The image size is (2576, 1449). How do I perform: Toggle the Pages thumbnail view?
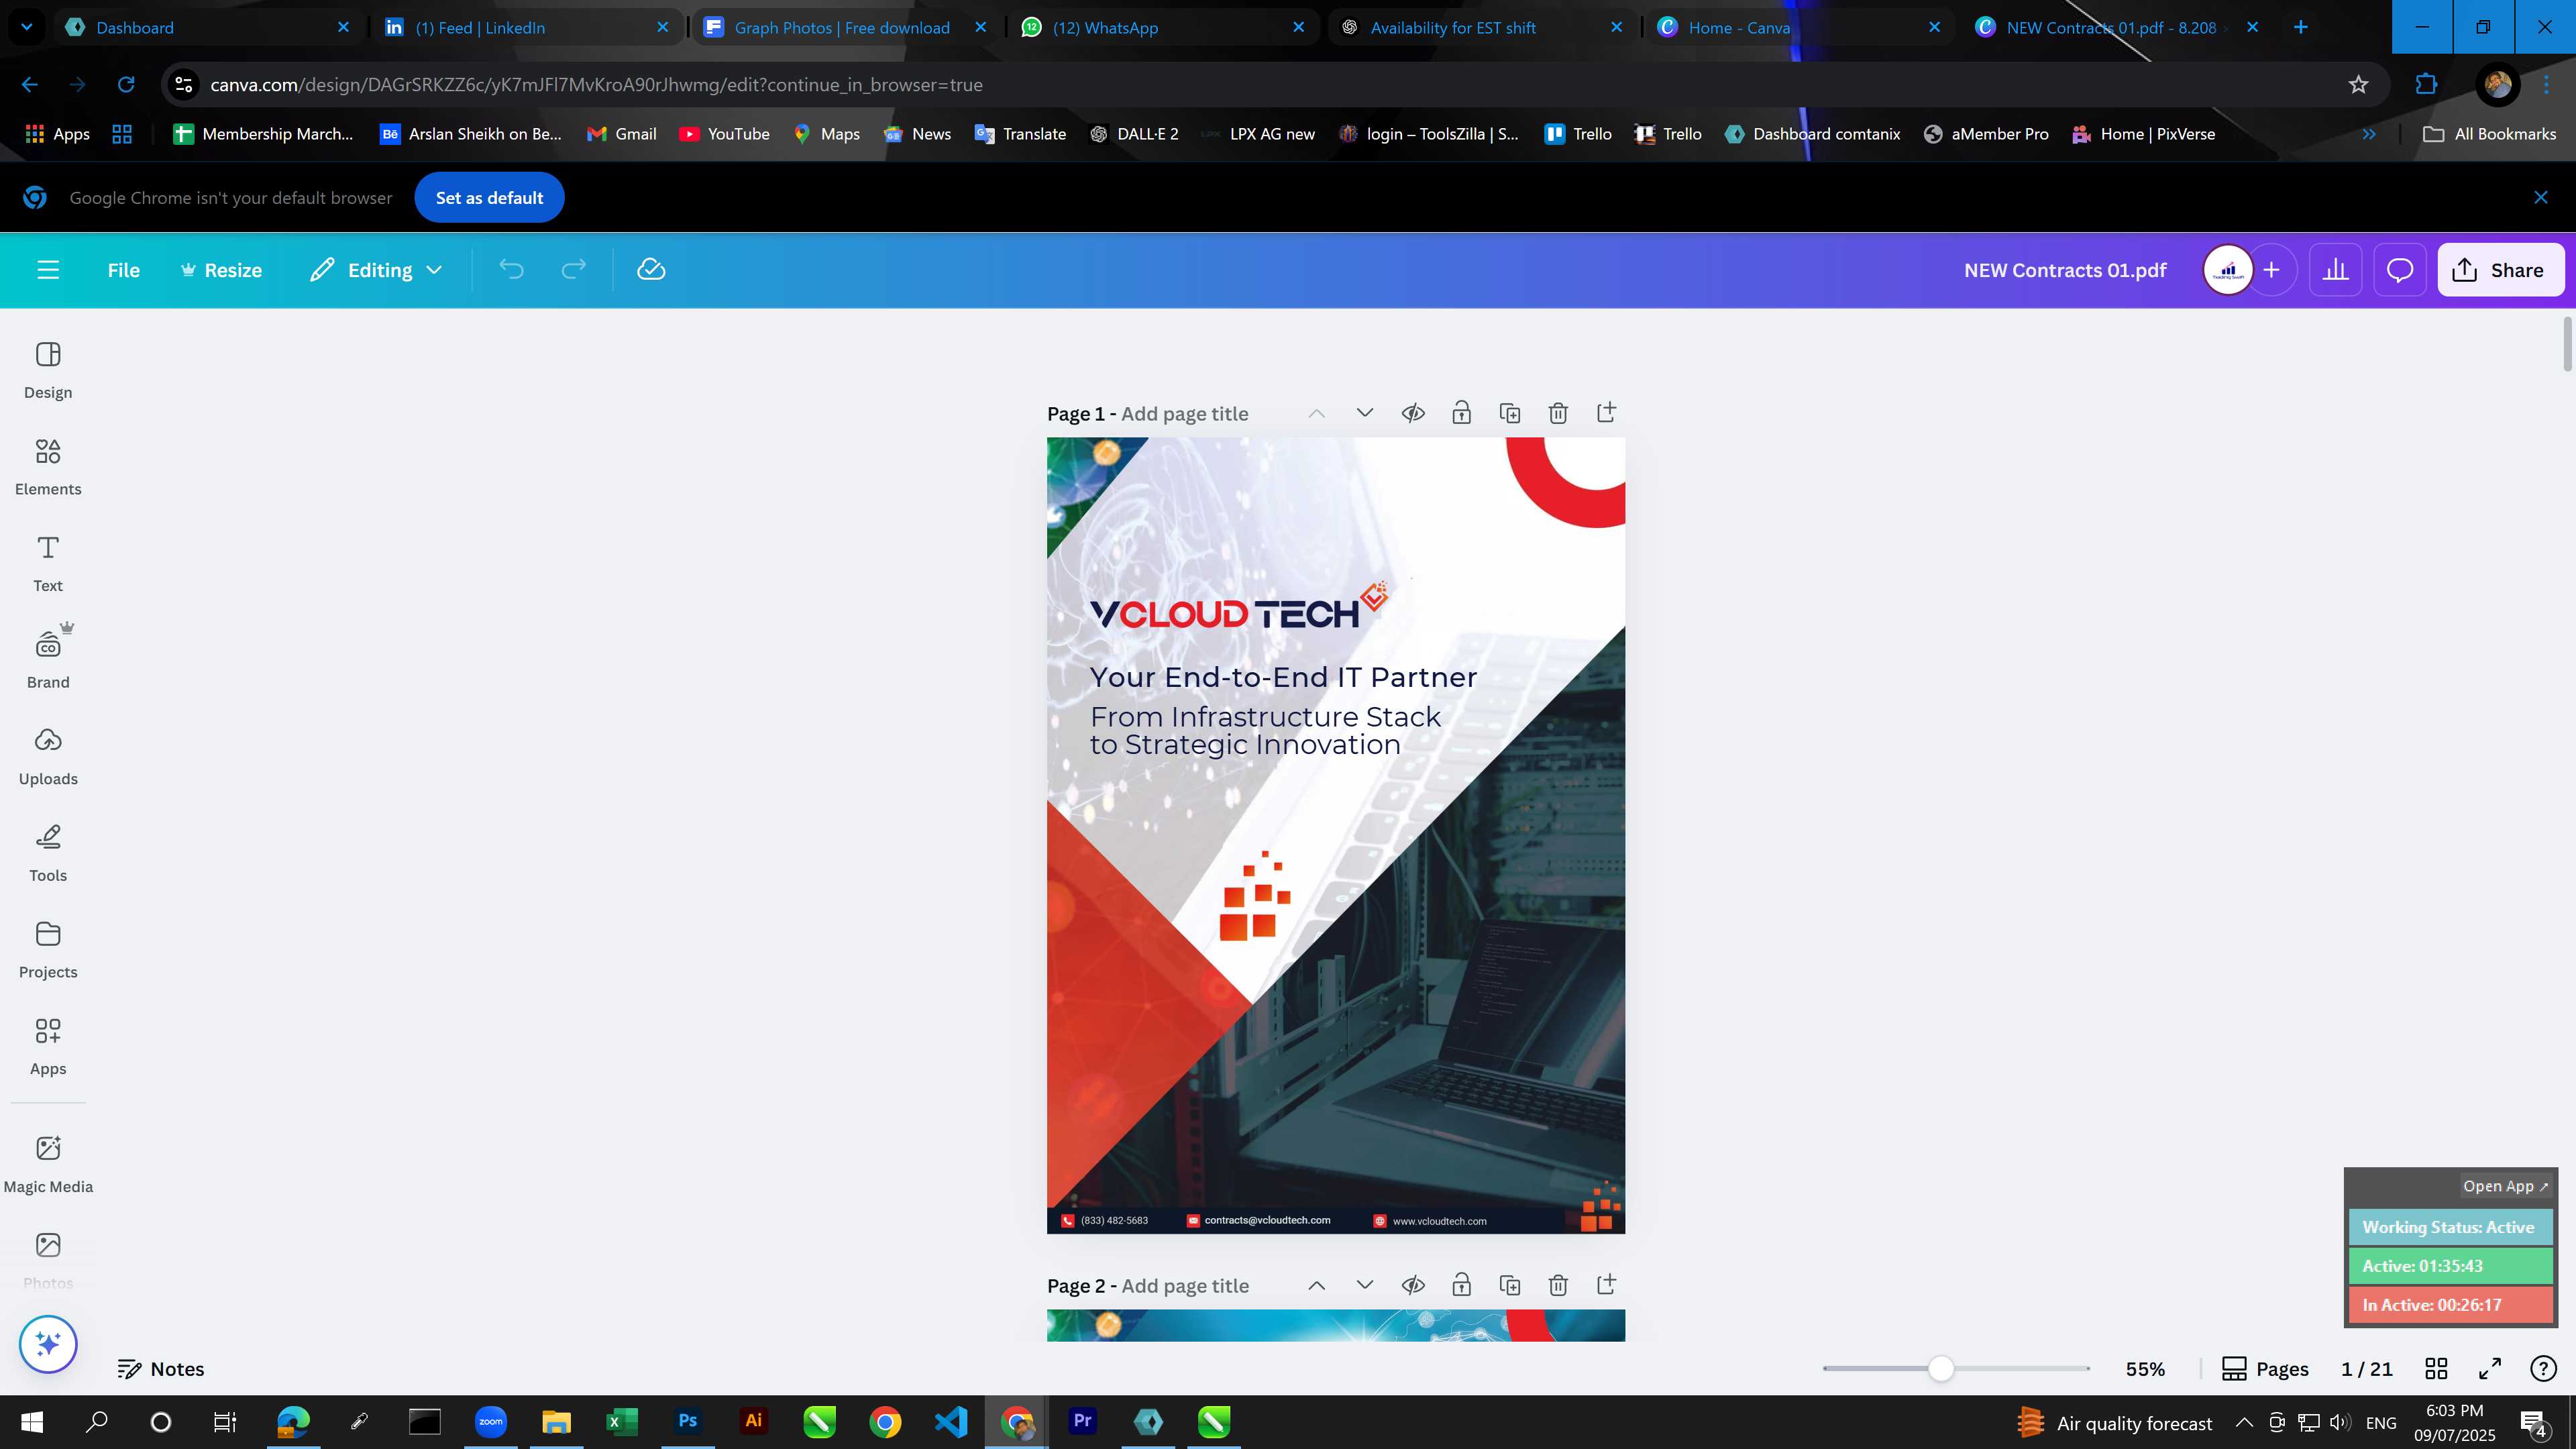2265,1369
